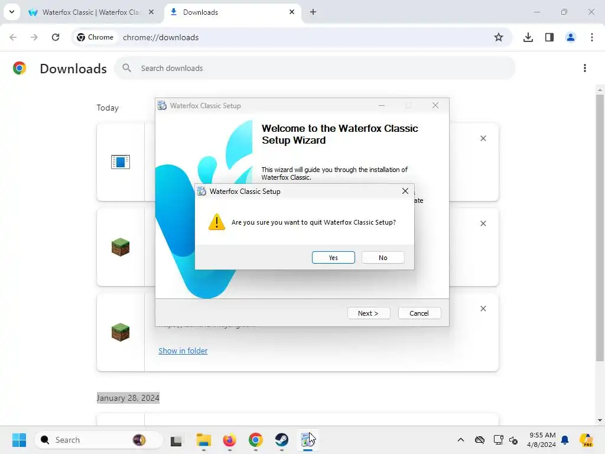Click the display/network tray icon
Image resolution: width=605 pixels, height=454 pixels.
coord(498,440)
